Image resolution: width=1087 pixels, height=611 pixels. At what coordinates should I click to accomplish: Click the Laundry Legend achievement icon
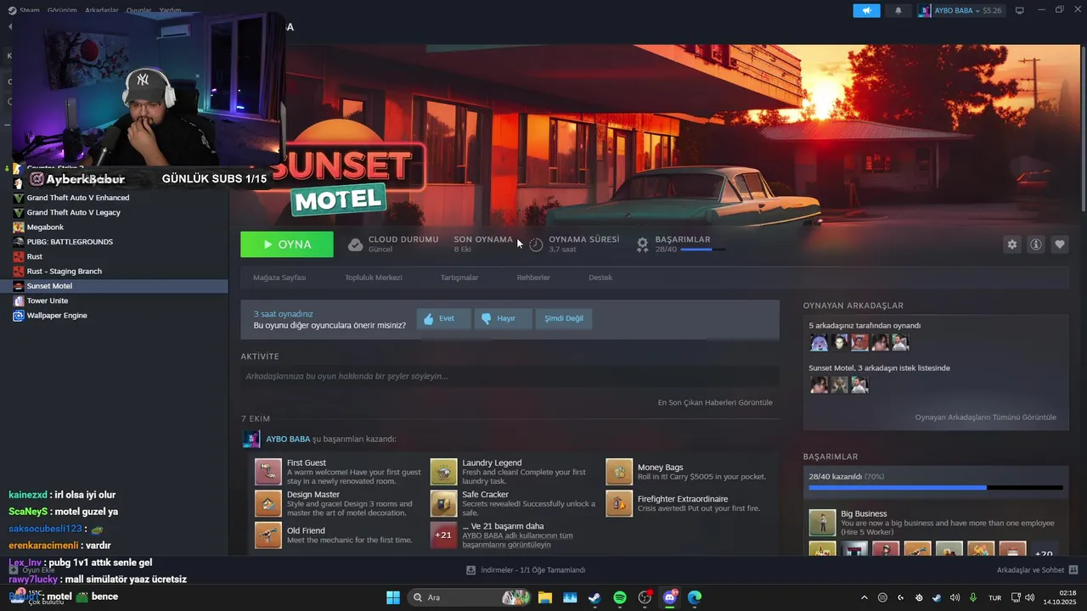(443, 472)
